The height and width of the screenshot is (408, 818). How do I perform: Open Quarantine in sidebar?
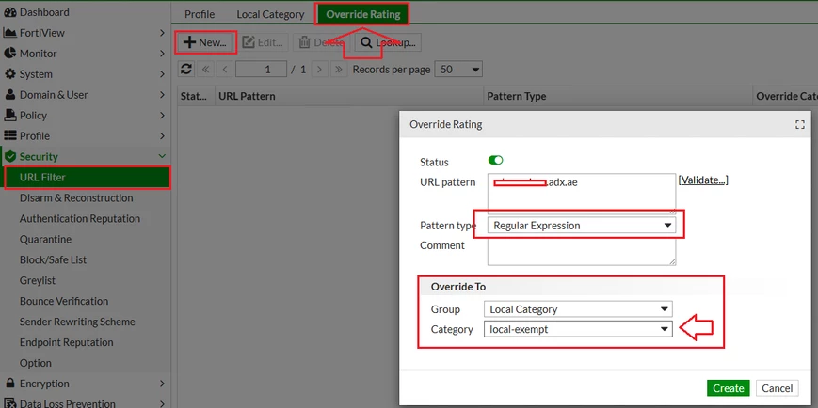point(45,239)
